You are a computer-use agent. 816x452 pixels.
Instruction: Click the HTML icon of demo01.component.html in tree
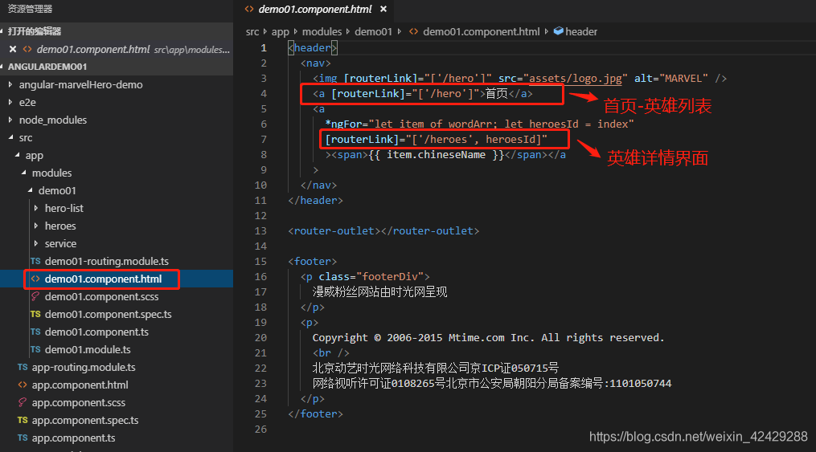click(35, 279)
